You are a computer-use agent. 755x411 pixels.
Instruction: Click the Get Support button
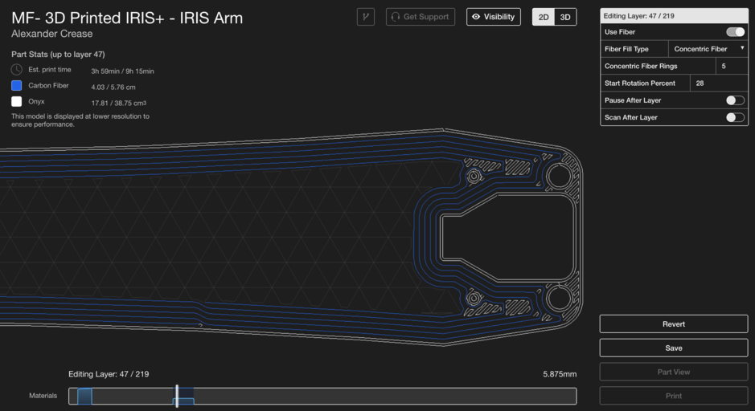[421, 17]
